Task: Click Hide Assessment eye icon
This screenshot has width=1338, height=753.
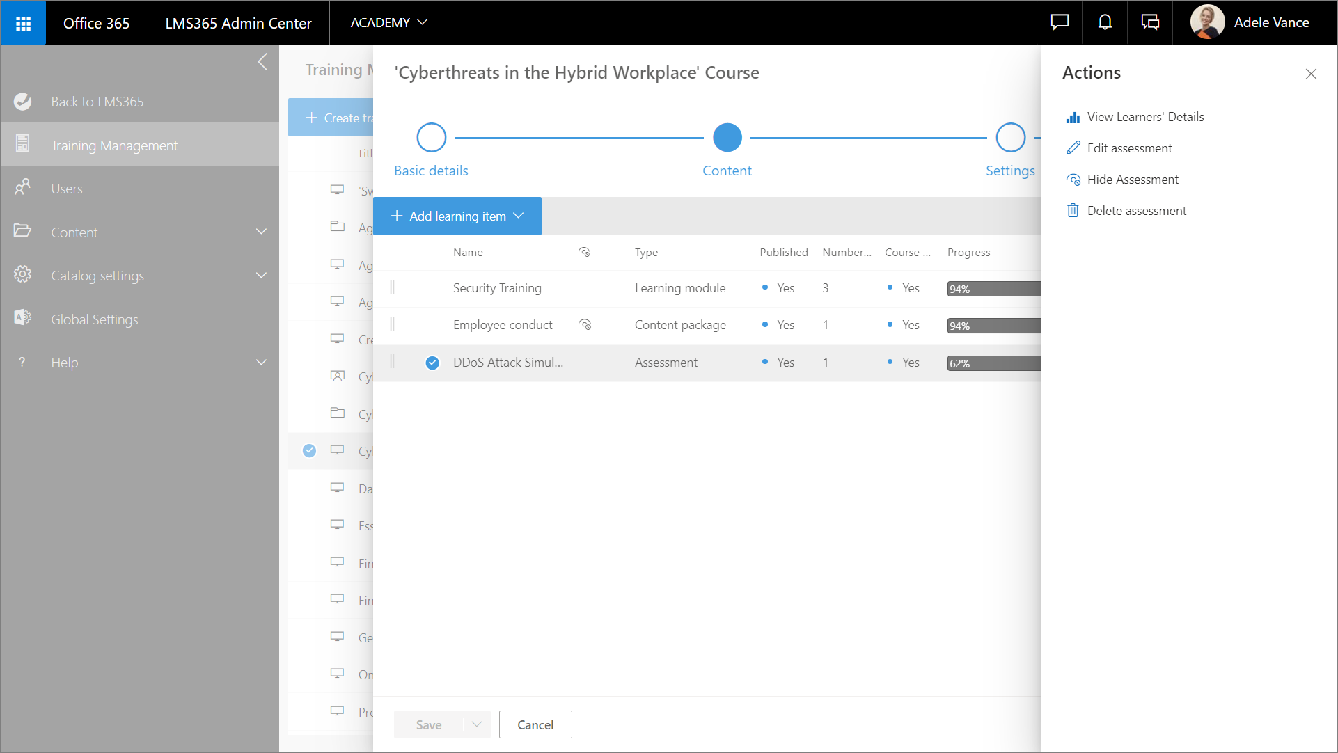Action: tap(1073, 180)
